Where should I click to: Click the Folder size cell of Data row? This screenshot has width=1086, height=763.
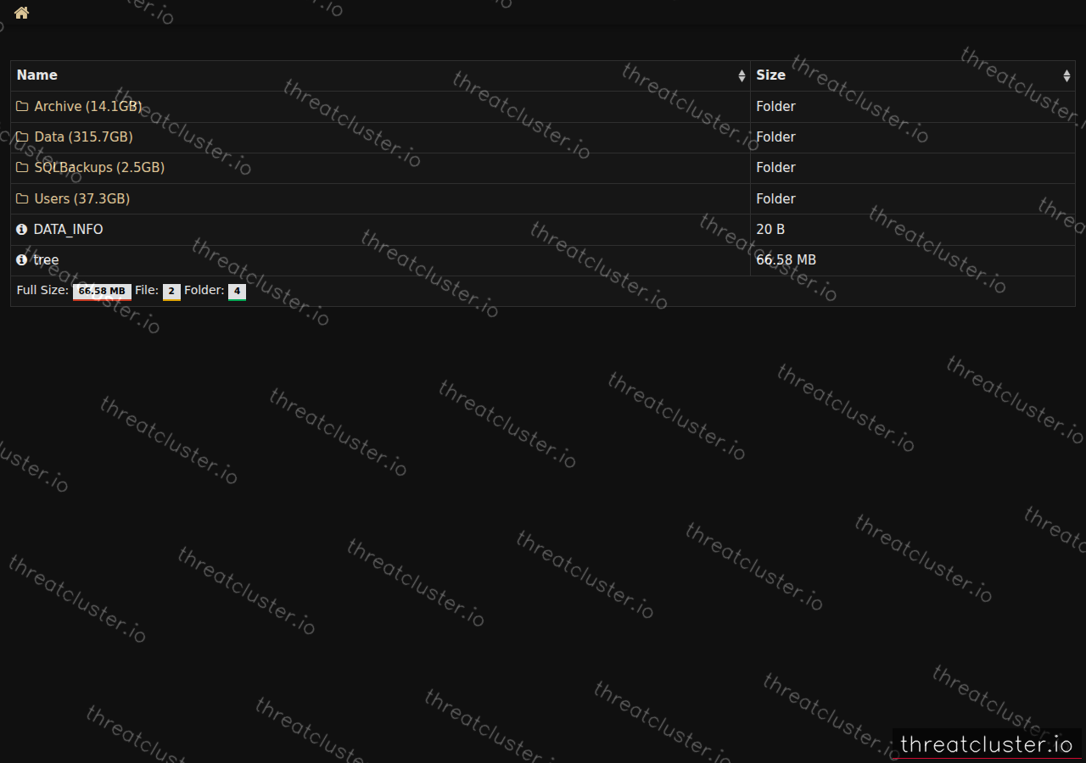tap(913, 137)
